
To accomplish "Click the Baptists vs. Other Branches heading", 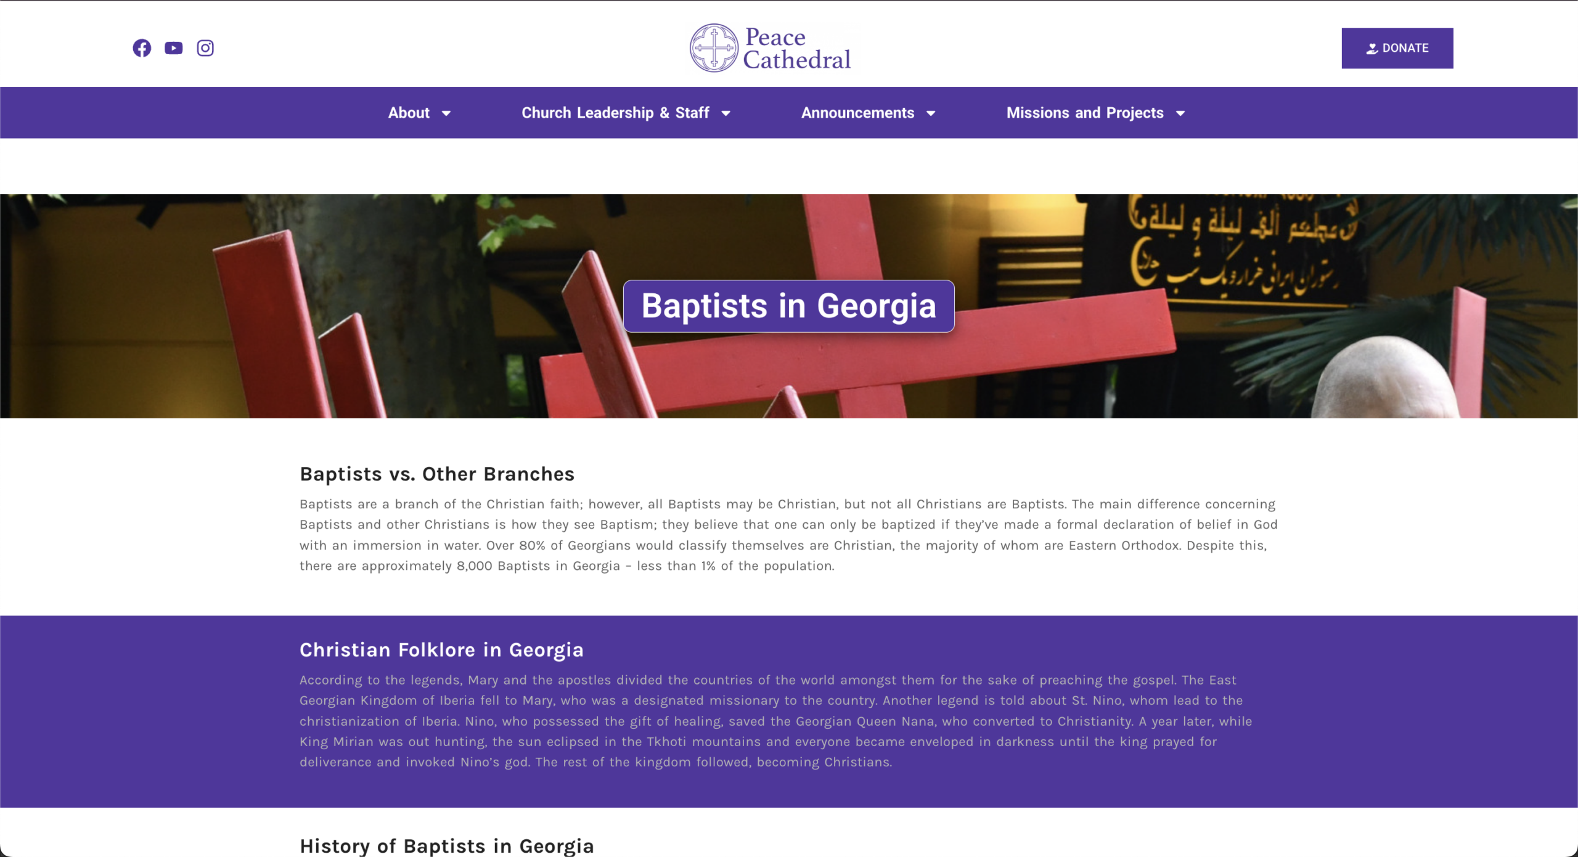I will (x=437, y=474).
